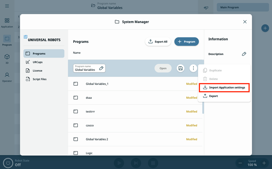Click the robot power state button
Screen dimensions: 272x169
(x=8, y=163)
